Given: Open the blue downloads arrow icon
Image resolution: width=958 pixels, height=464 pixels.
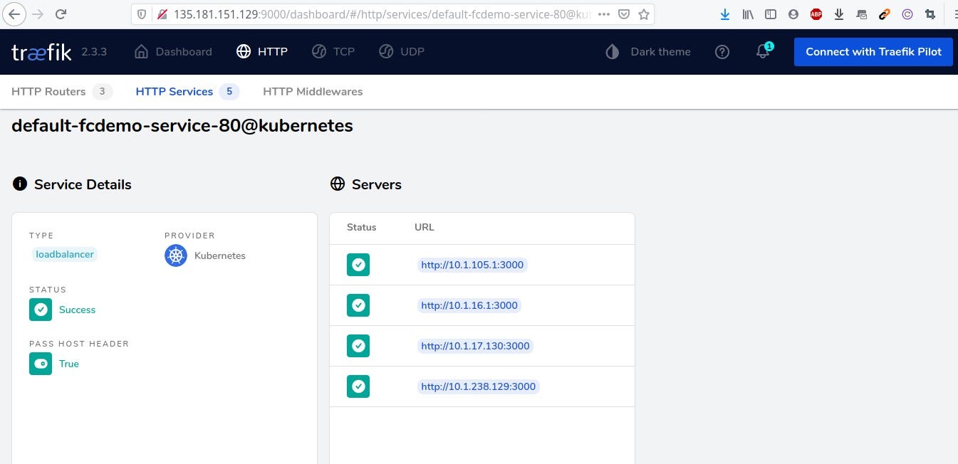Looking at the screenshot, I should pyautogui.click(x=725, y=14).
